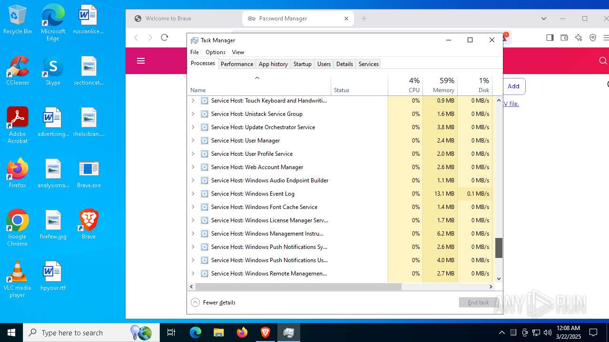Select Service Host: Windows Remote Management row
The width and height of the screenshot is (609, 342).
(x=341, y=274)
